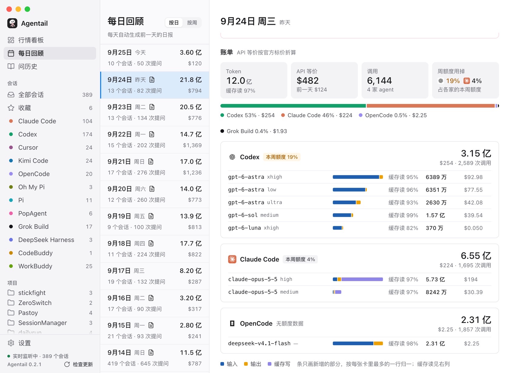The width and height of the screenshot is (510, 373).
Task: Click the gpt-6-astra xhigh usage bar
Action: pyautogui.click(x=358, y=177)
